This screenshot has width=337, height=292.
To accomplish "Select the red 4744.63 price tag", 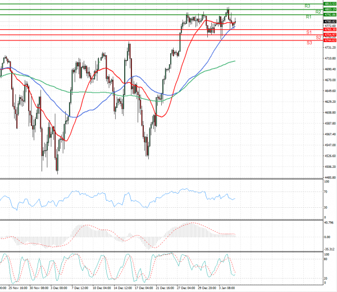I will pyautogui.click(x=330, y=40).
